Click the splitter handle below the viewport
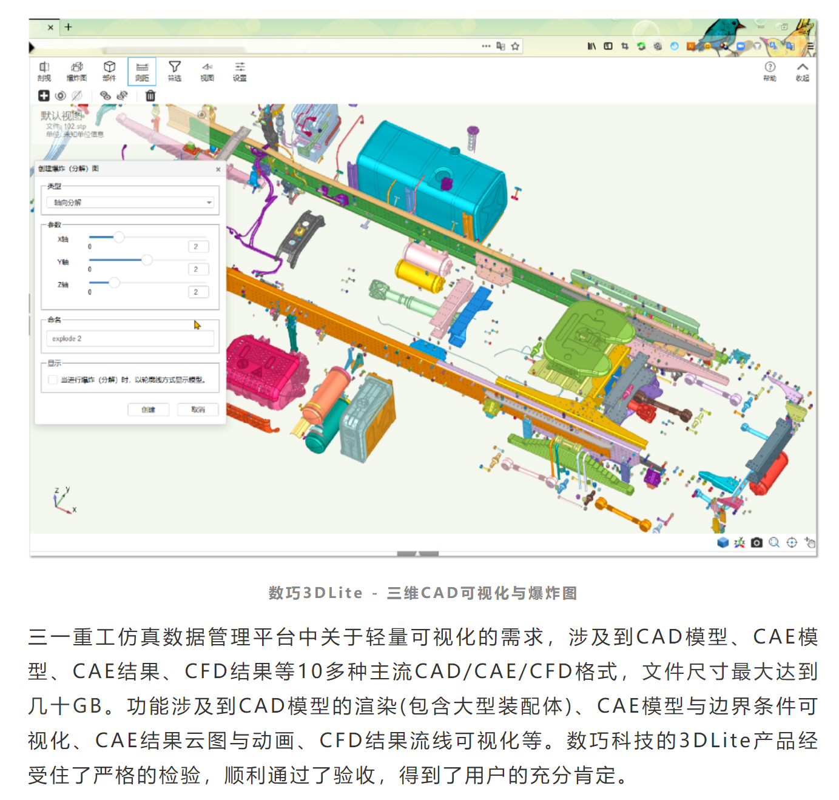 tap(417, 554)
